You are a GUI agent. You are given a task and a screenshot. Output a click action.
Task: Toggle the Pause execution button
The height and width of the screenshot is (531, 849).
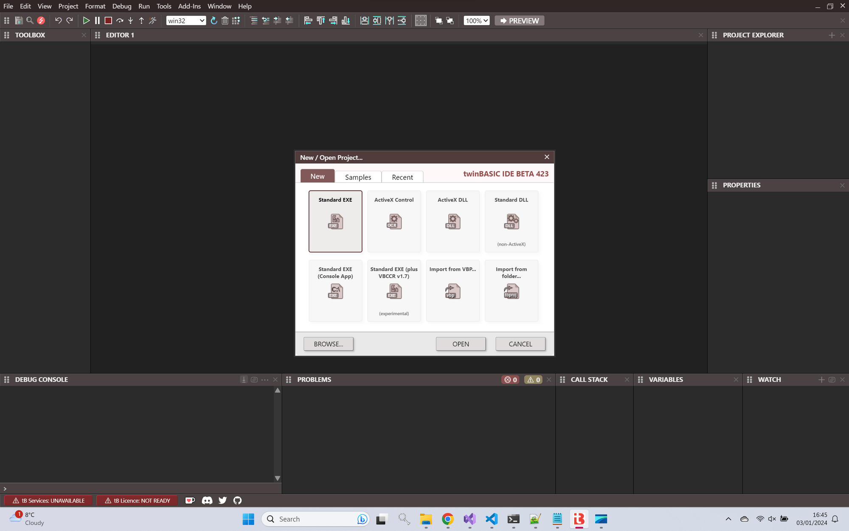tap(97, 20)
